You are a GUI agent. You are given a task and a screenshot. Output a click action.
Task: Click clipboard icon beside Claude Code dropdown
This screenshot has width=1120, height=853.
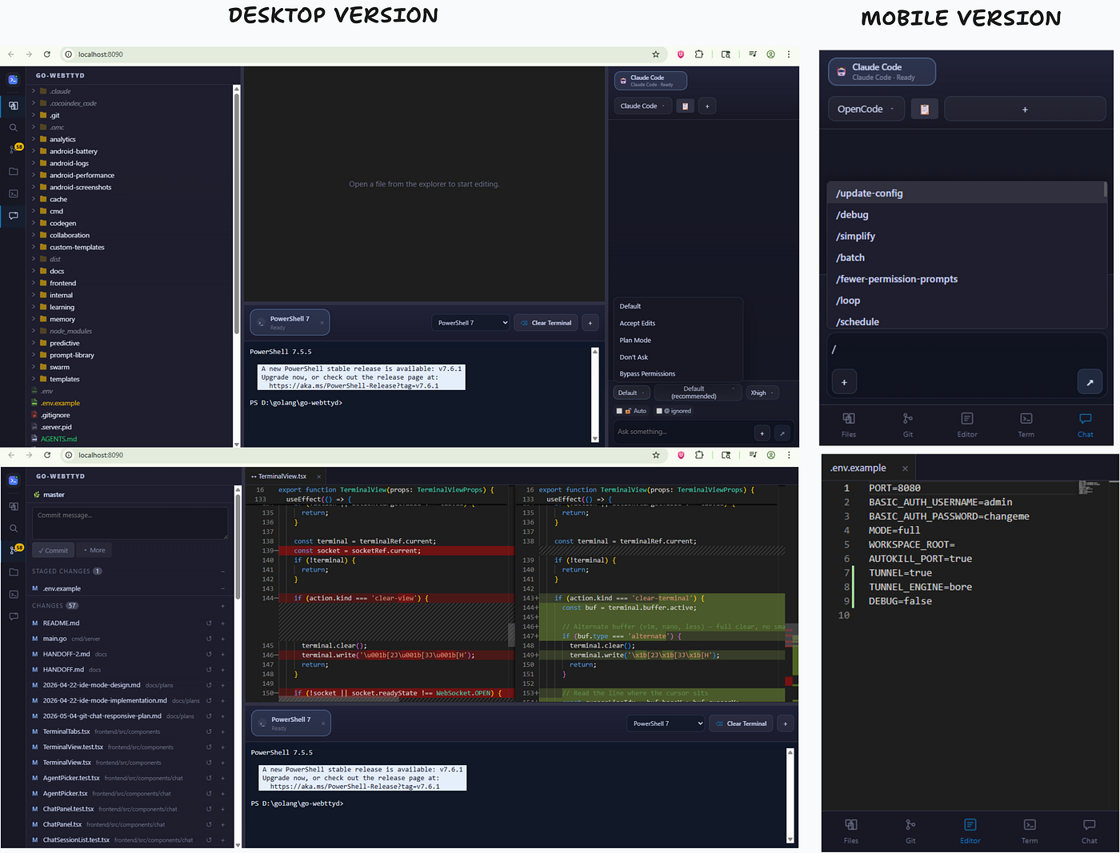coord(685,106)
